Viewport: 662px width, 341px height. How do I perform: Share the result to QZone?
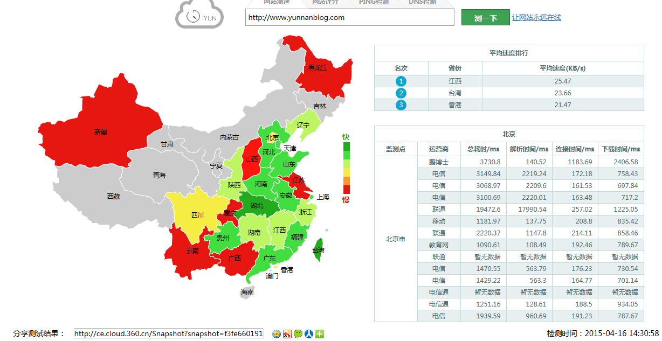click(276, 334)
